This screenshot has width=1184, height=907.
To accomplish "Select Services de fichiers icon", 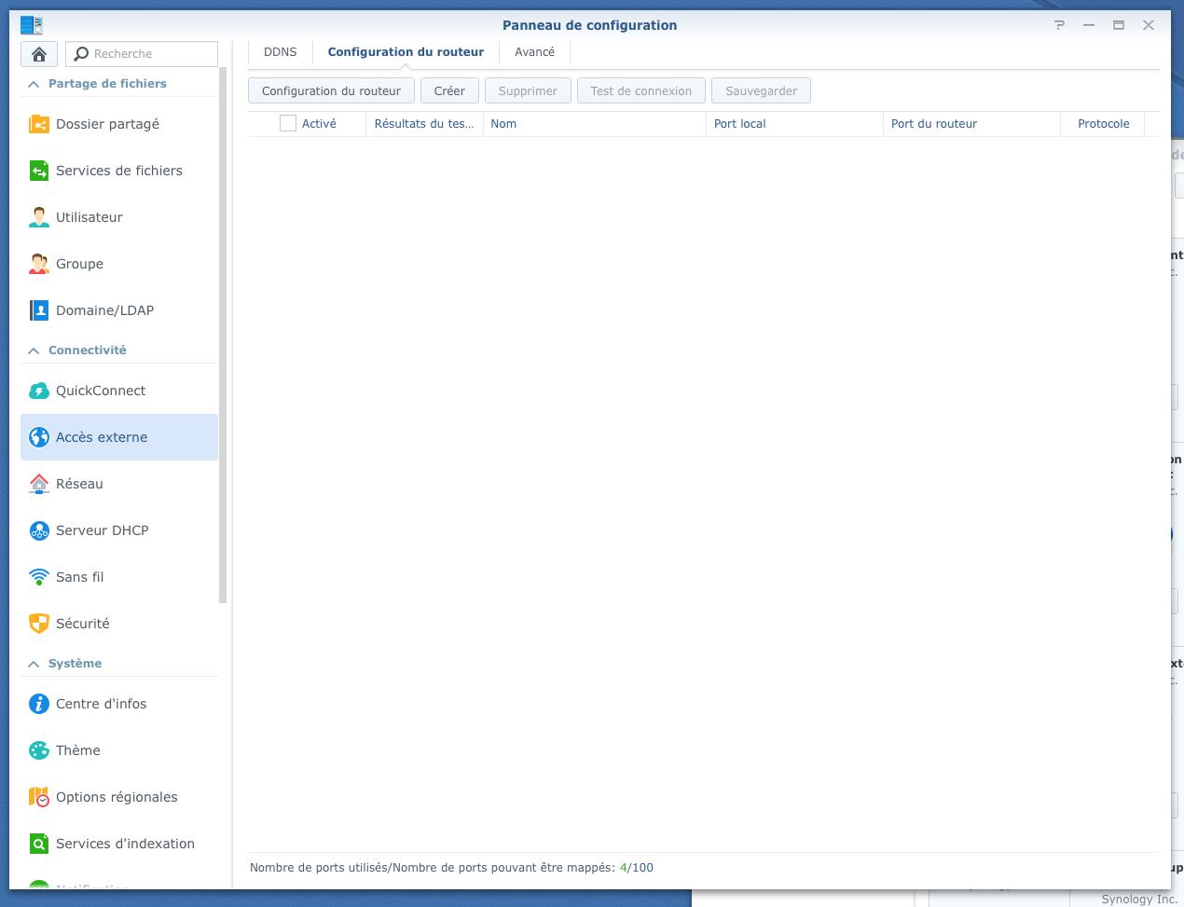I will pos(39,171).
